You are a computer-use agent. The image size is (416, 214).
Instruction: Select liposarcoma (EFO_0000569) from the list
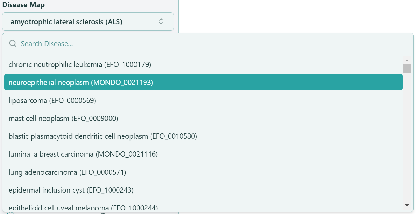click(52, 101)
